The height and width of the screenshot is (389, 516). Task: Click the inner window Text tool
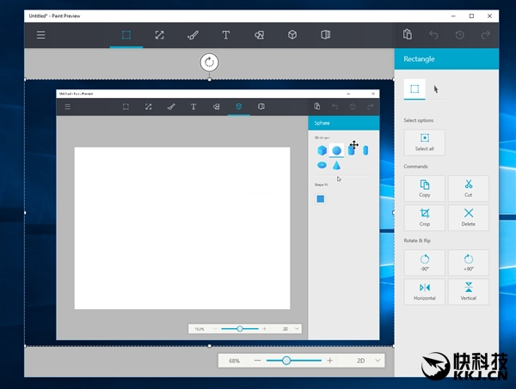tap(193, 106)
